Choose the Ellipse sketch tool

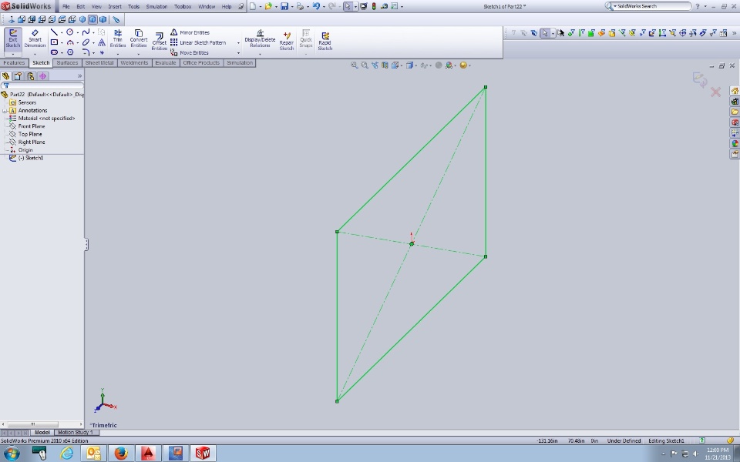(x=86, y=42)
